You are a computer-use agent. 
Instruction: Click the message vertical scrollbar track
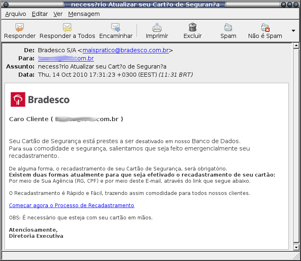(x=296, y=146)
